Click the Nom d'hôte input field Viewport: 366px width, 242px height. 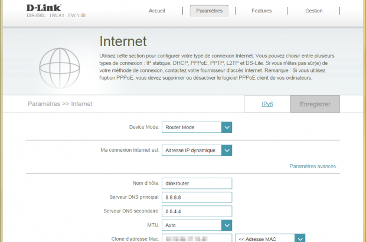(x=197, y=184)
